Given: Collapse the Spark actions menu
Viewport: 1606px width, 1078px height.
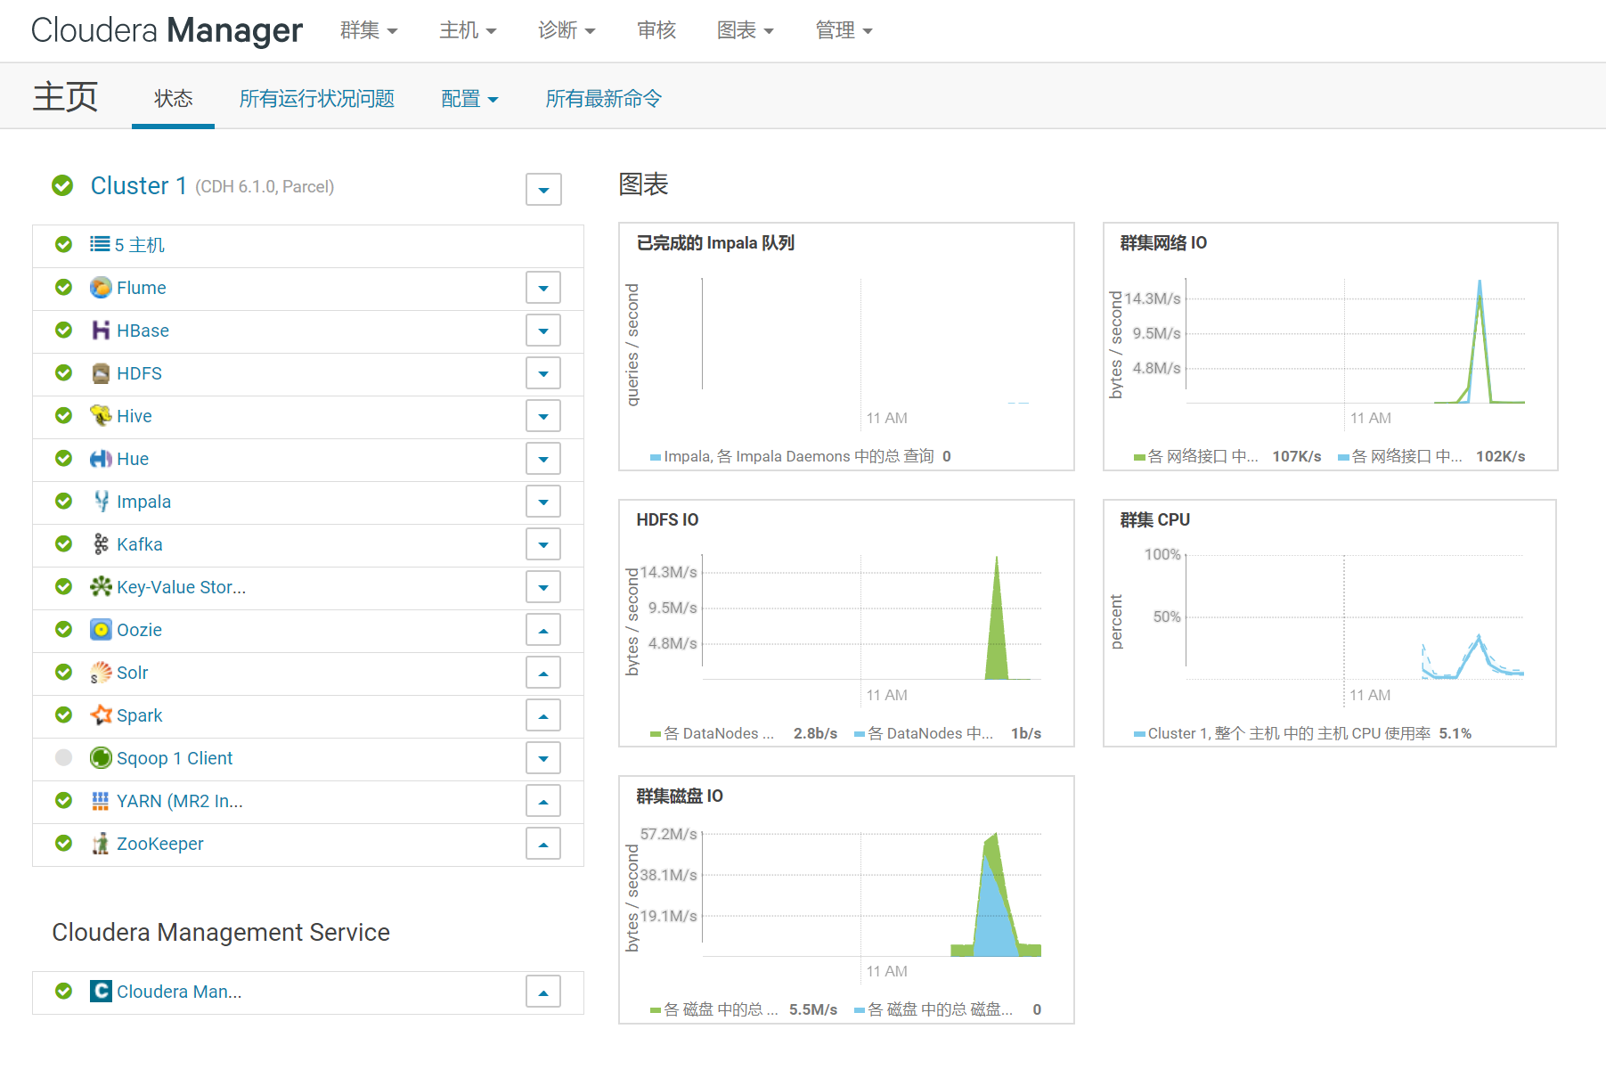Looking at the screenshot, I should (x=543, y=715).
